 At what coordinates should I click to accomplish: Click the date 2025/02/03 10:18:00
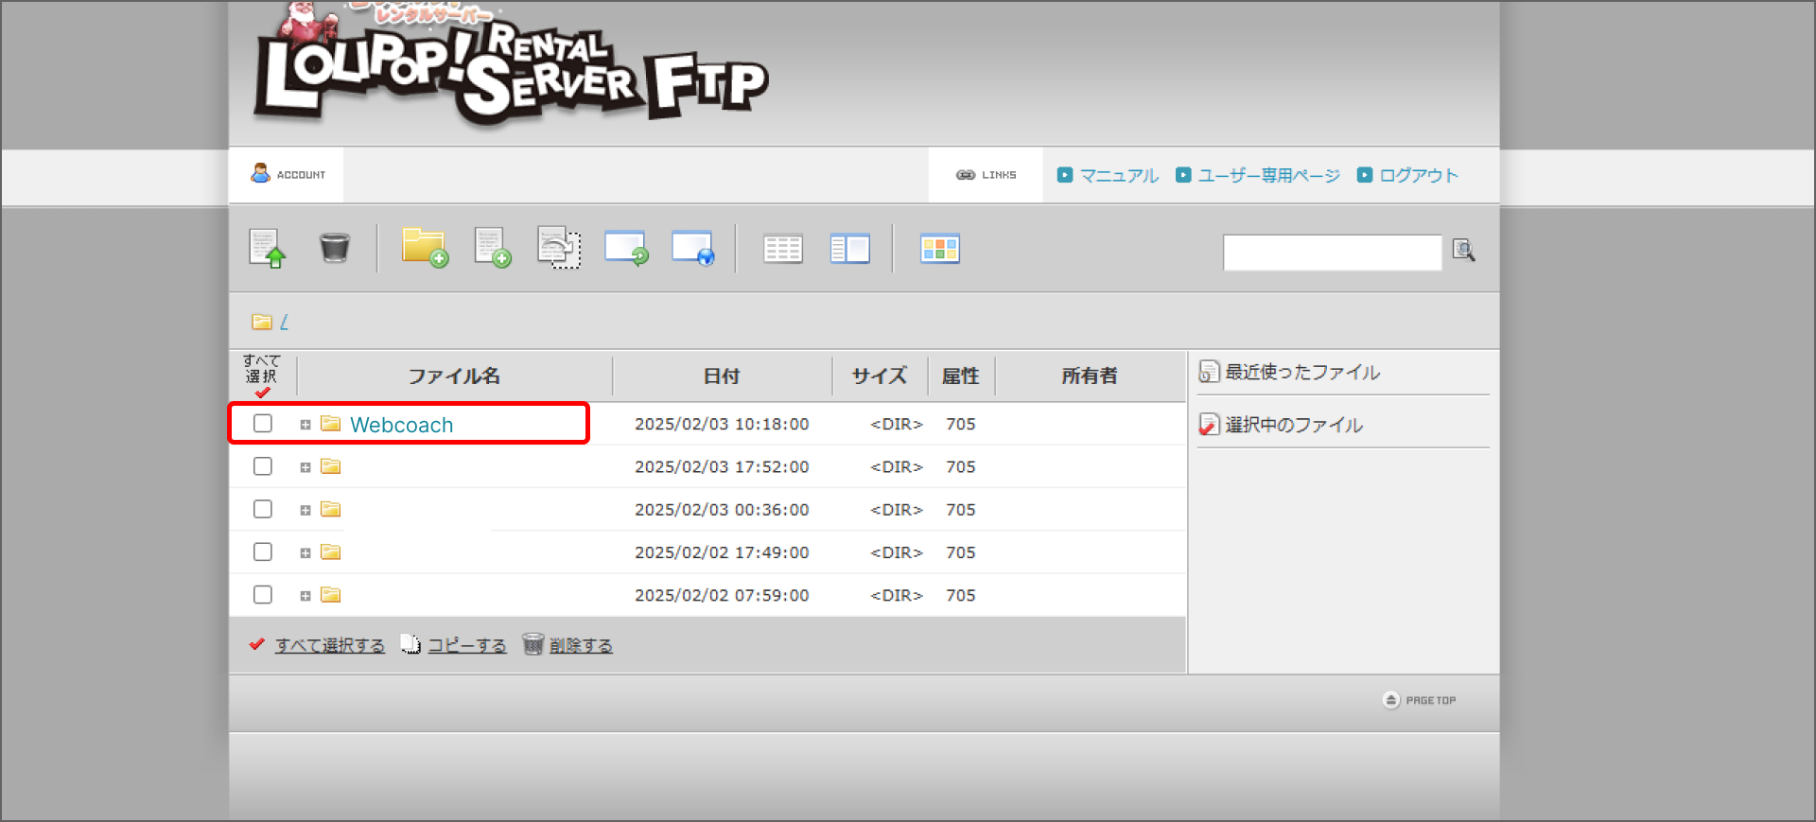(722, 424)
